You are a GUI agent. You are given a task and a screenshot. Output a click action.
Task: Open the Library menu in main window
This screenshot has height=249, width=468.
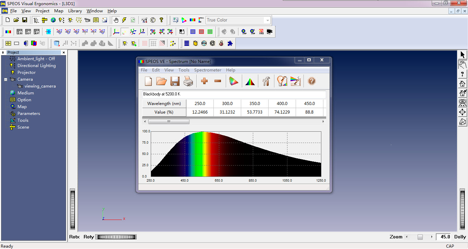coord(75,11)
